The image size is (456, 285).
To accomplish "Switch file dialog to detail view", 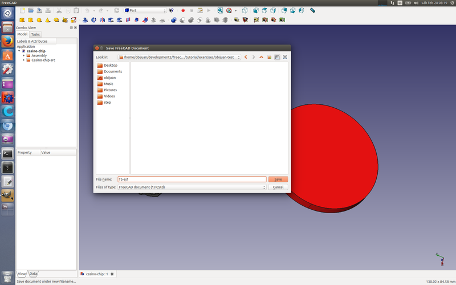I will pos(285,57).
